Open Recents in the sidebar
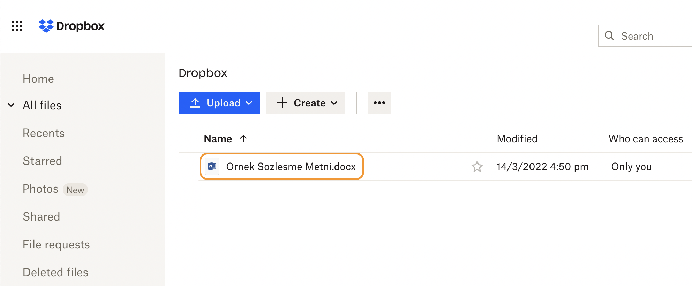 click(44, 133)
